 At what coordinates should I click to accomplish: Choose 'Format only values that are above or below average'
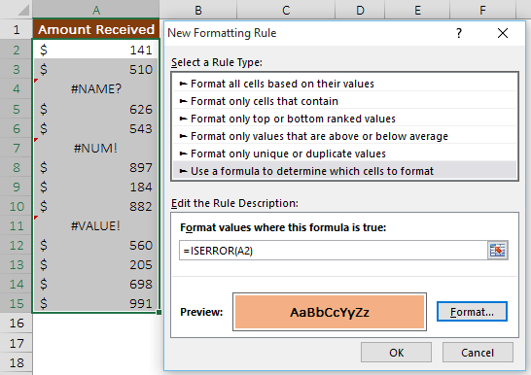pyautogui.click(x=344, y=136)
